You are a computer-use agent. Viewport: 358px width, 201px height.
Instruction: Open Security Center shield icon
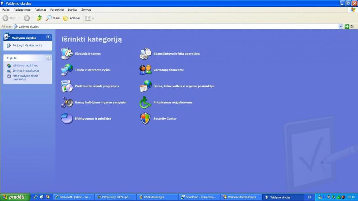[x=145, y=119]
